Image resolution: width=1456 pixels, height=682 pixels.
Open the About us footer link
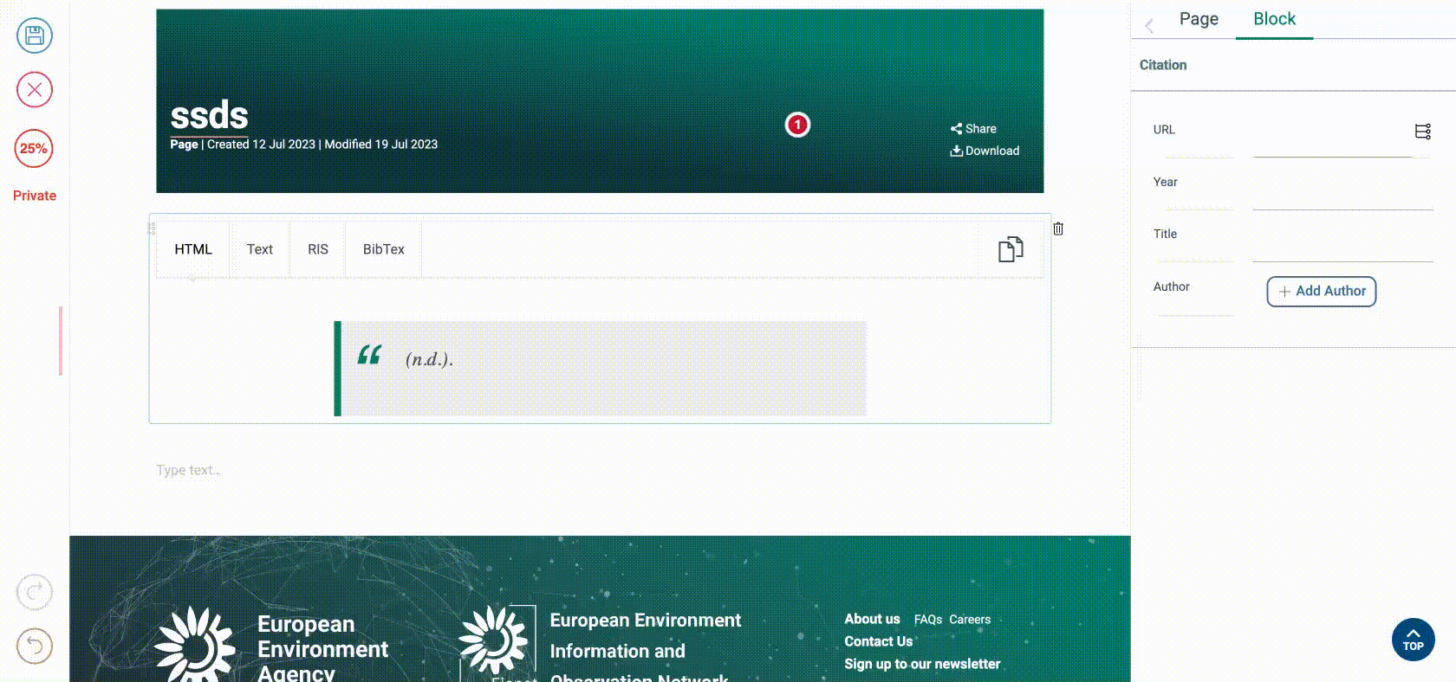click(x=872, y=619)
